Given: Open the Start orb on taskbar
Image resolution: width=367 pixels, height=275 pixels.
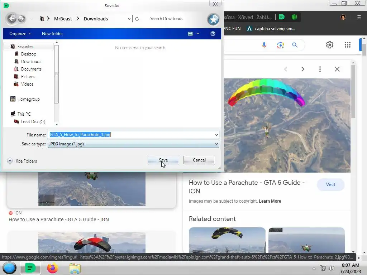Looking at the screenshot, I should pyautogui.click(x=9, y=268).
